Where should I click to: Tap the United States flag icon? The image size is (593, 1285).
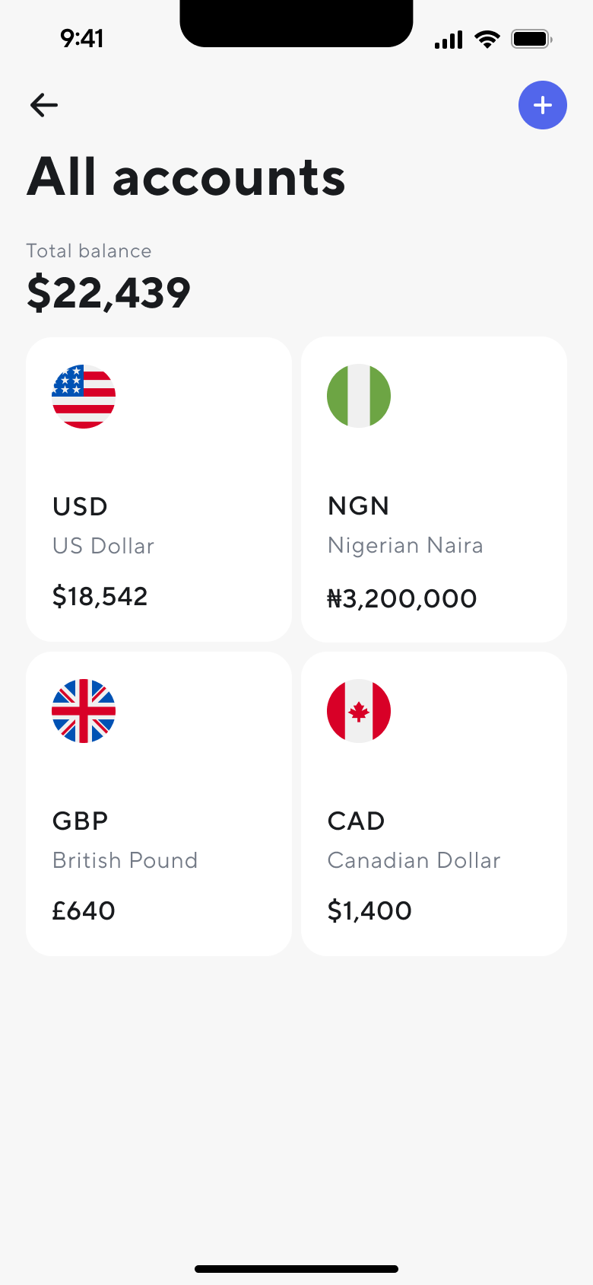pos(84,397)
